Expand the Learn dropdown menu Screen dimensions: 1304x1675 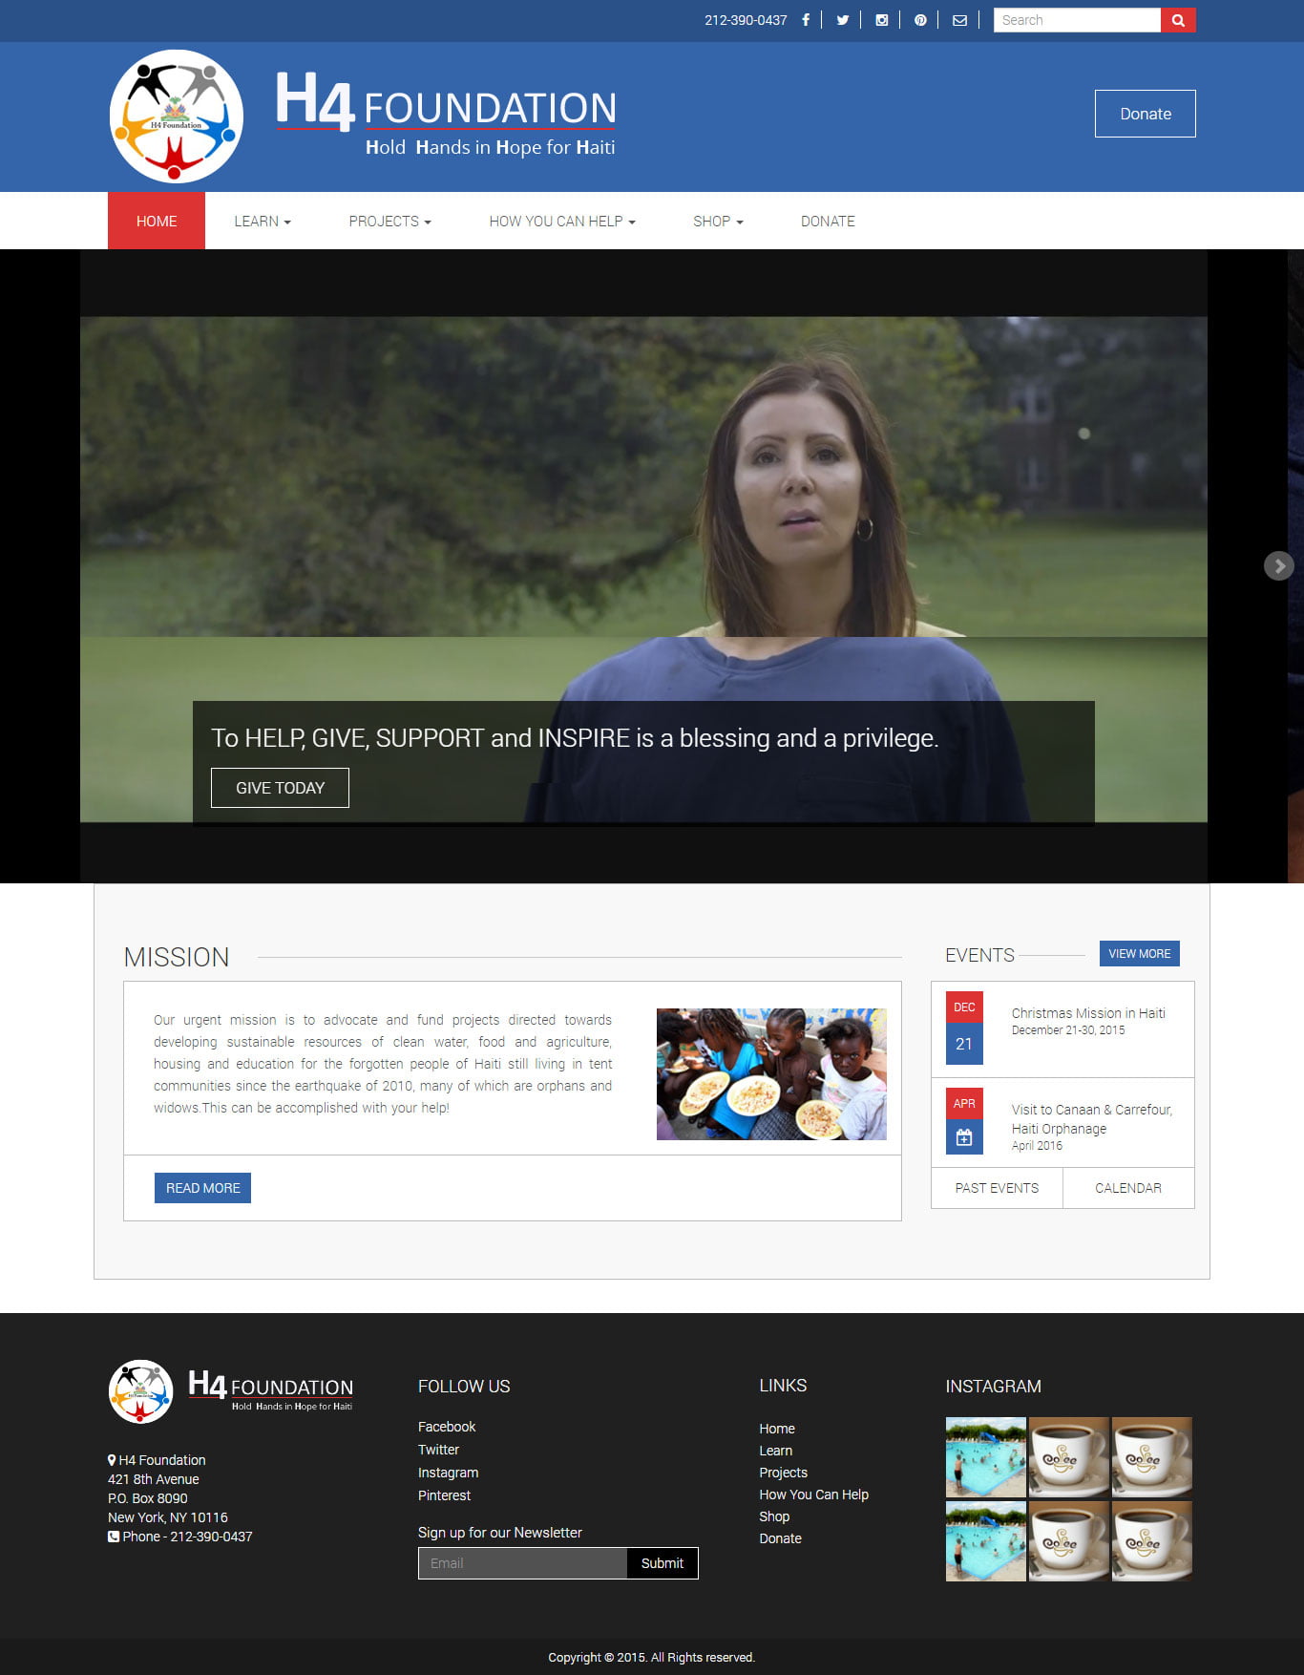tap(263, 222)
